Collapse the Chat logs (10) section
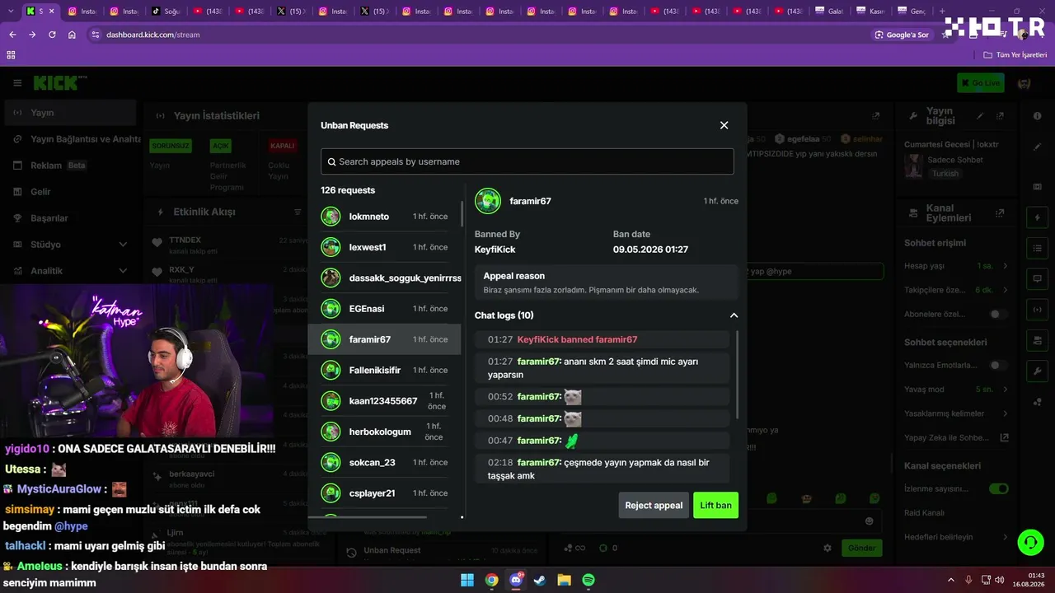Screen dimensions: 1055x593 coord(734,315)
